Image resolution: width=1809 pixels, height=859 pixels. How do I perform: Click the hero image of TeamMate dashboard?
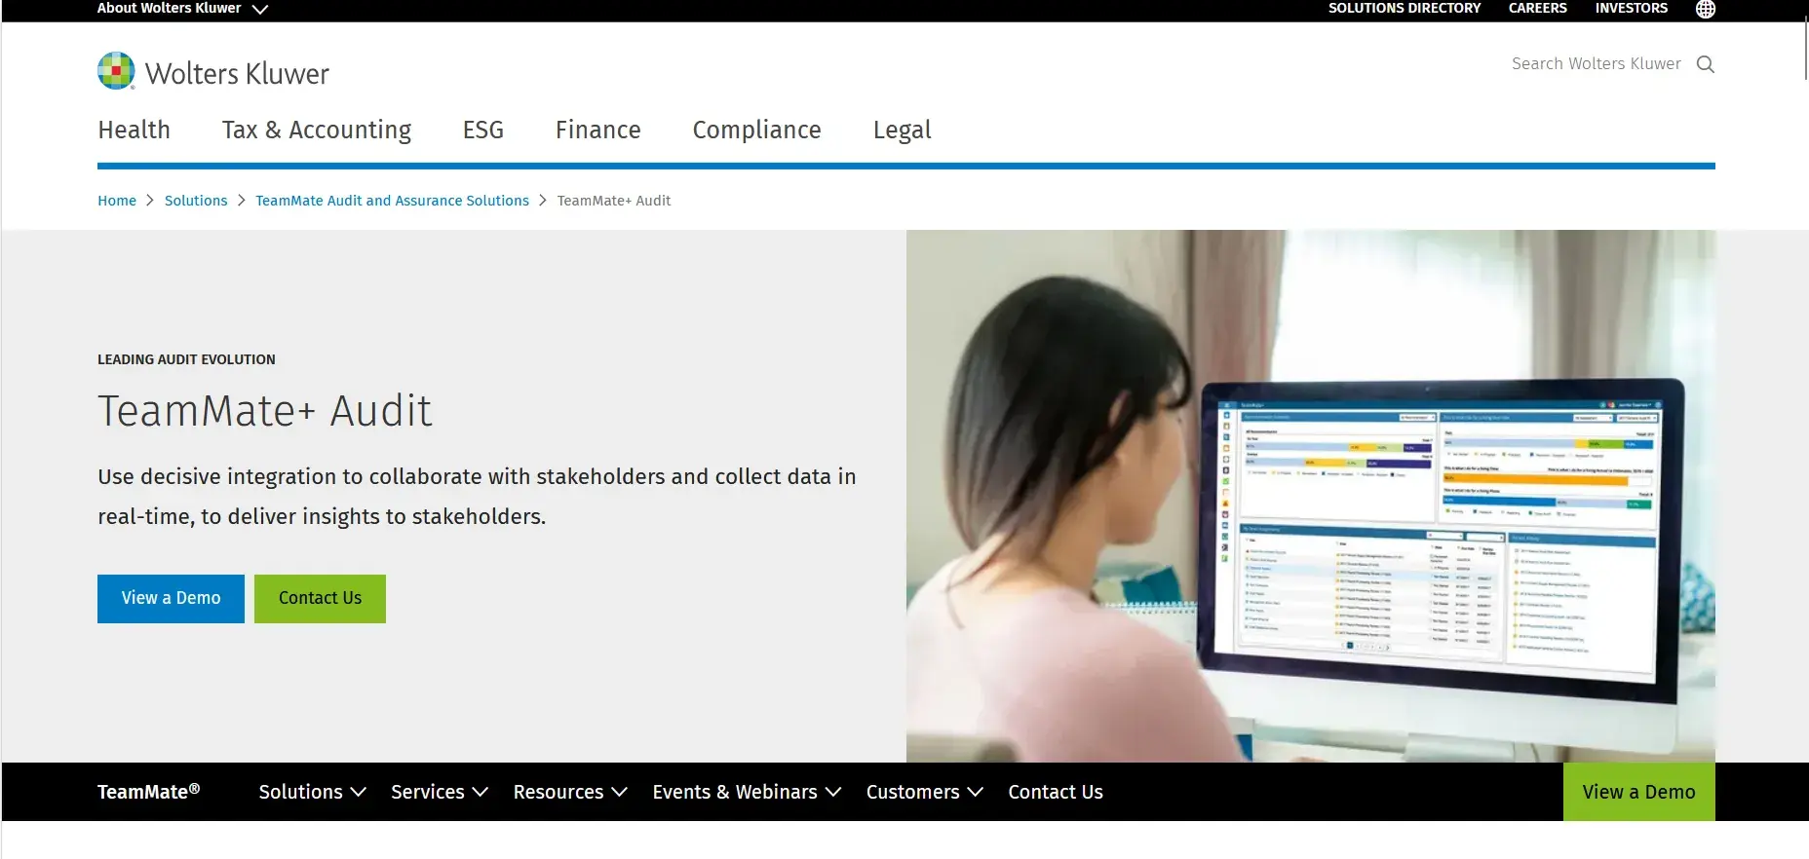tap(1311, 496)
